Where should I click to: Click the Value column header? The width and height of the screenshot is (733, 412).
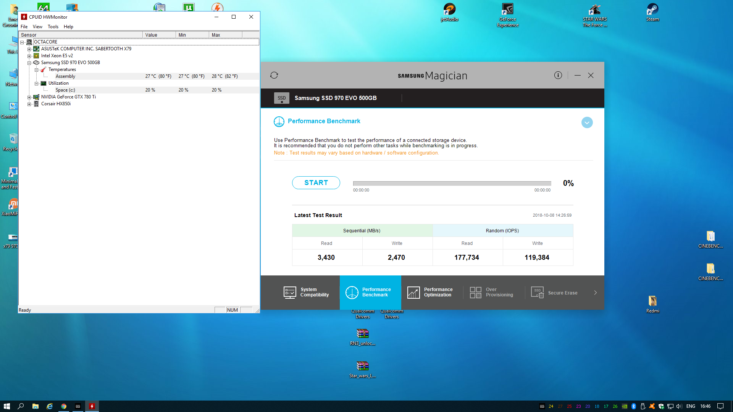coord(159,35)
